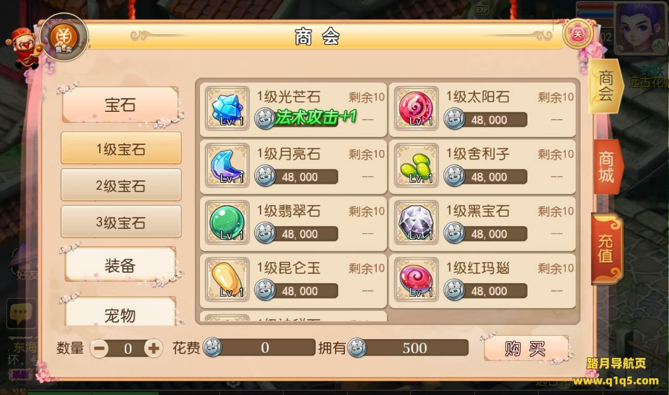This screenshot has width=669, height=395.
Task: Select the 2级宝石 filter
Action: [121, 185]
